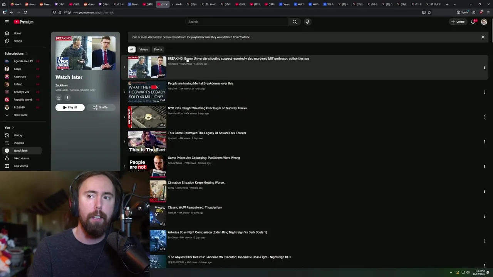Open 'The Abysswalker Returns' video title
Screen dimensions: 493x277
(229, 257)
